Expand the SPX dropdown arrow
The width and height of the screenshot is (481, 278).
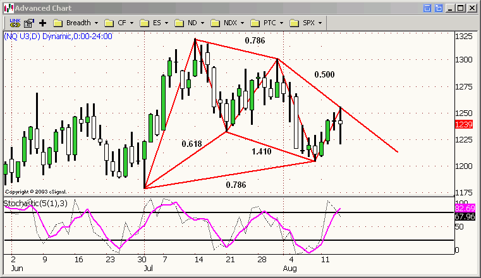320,23
